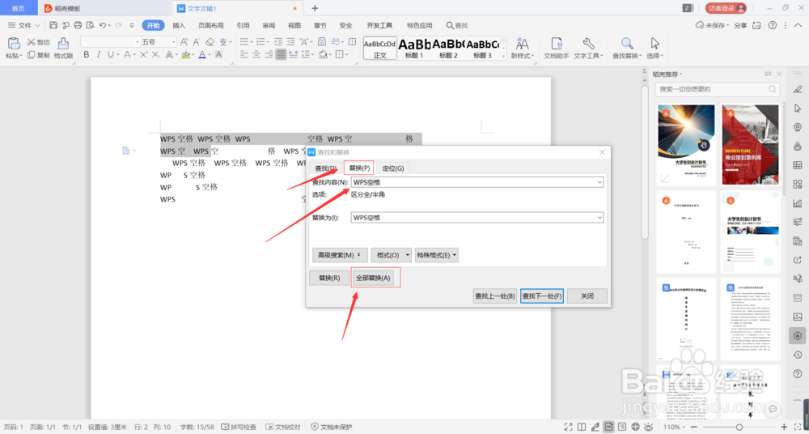This screenshot has width=809, height=434.
Task: Toggle character shading button
Action: pos(218,55)
